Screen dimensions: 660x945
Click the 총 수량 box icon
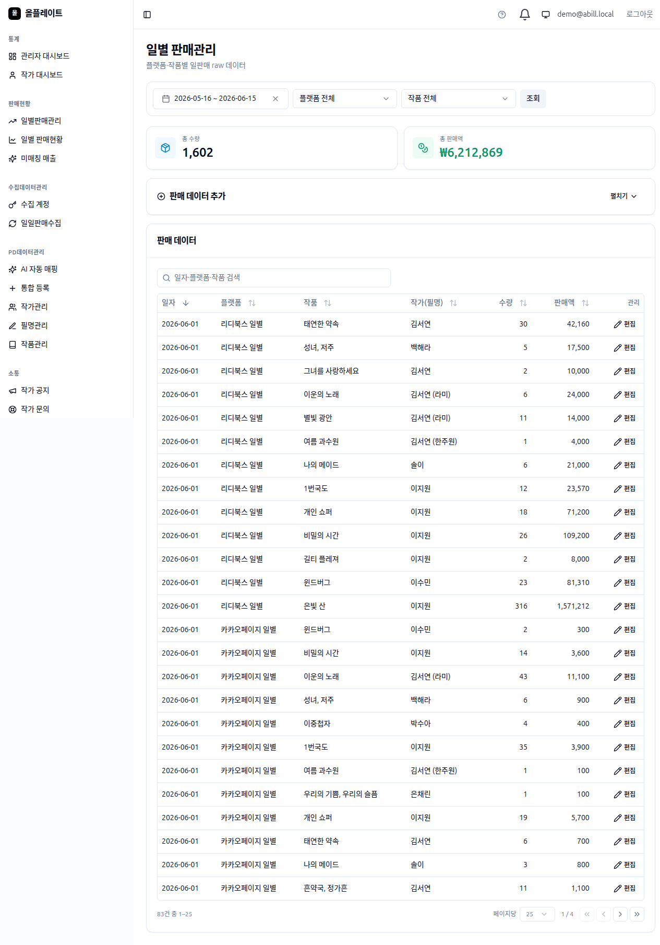click(165, 148)
